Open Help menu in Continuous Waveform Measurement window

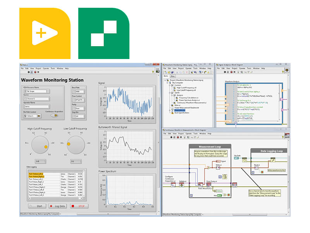coord(209,134)
